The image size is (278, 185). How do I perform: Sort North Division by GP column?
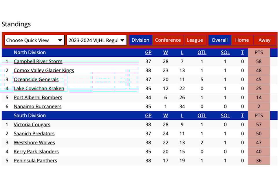point(148,52)
